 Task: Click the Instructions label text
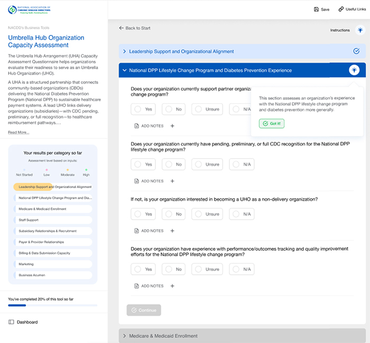pos(340,30)
